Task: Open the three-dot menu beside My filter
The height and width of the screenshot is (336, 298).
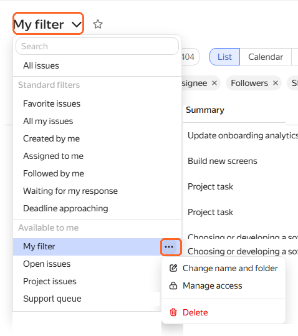Action: coord(169,247)
